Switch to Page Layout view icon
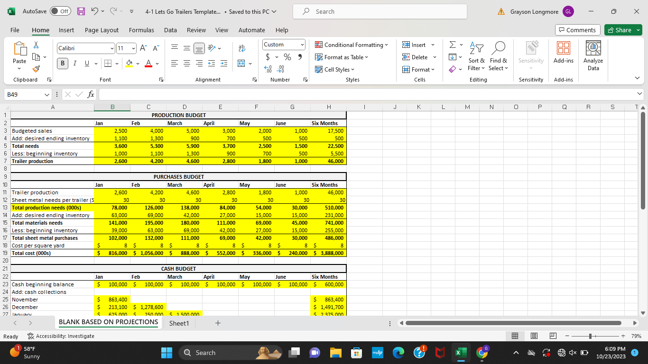Image resolution: width=648 pixels, height=364 pixels. pos(534,336)
